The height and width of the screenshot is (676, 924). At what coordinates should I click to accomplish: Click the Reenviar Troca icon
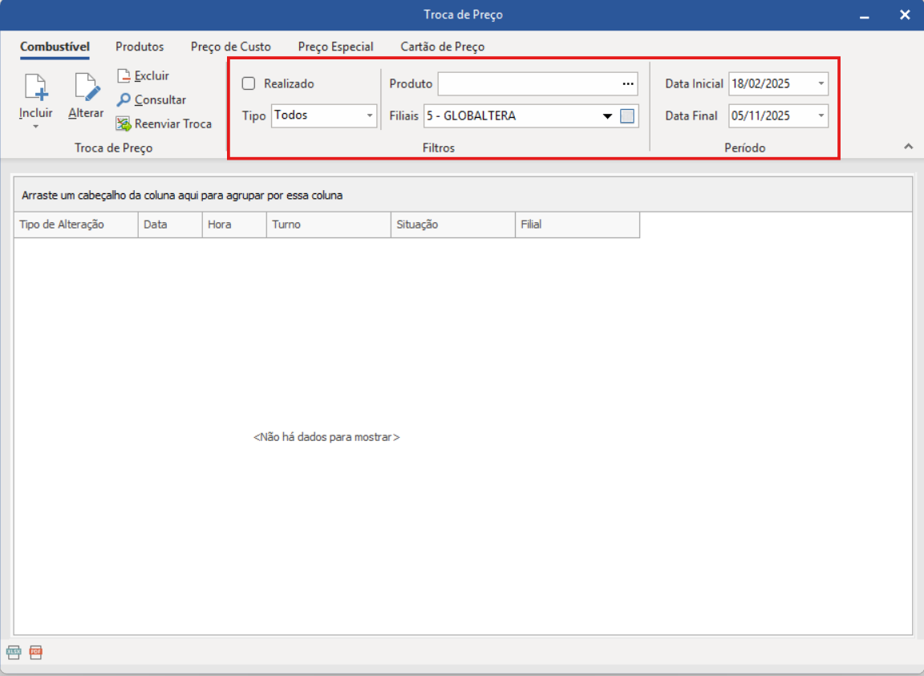click(124, 124)
